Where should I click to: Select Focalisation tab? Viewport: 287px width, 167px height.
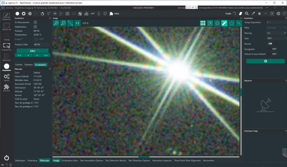[41, 65]
